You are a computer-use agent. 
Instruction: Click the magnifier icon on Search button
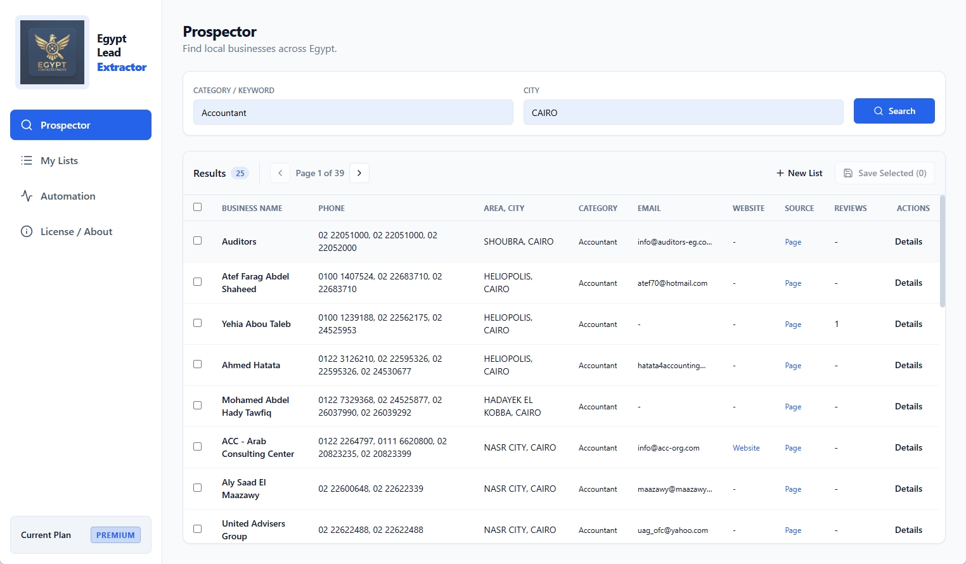click(878, 111)
